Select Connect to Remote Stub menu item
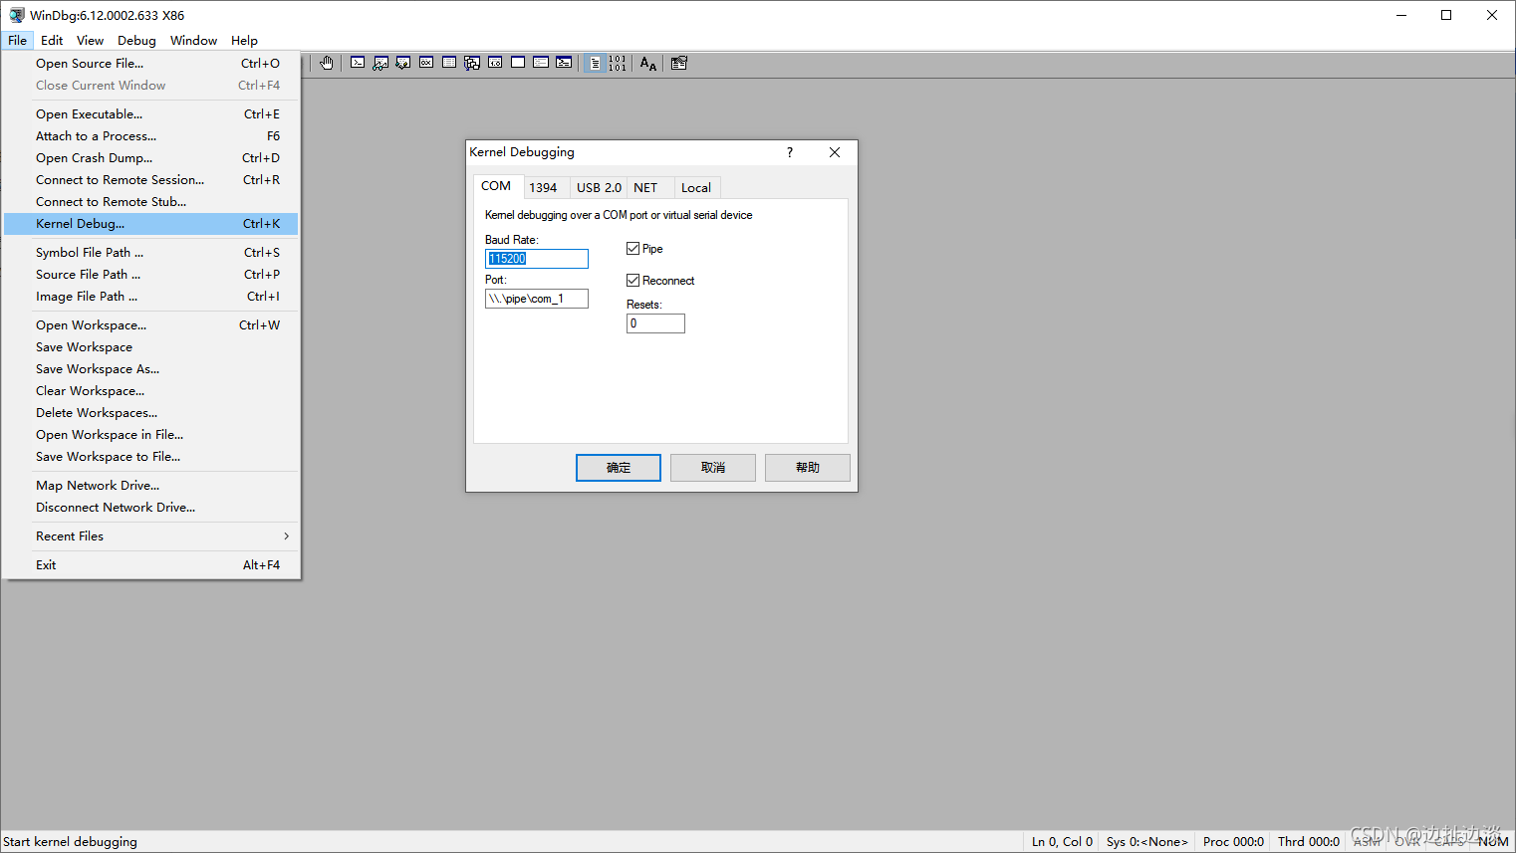The height and width of the screenshot is (853, 1516). [x=151, y=202]
